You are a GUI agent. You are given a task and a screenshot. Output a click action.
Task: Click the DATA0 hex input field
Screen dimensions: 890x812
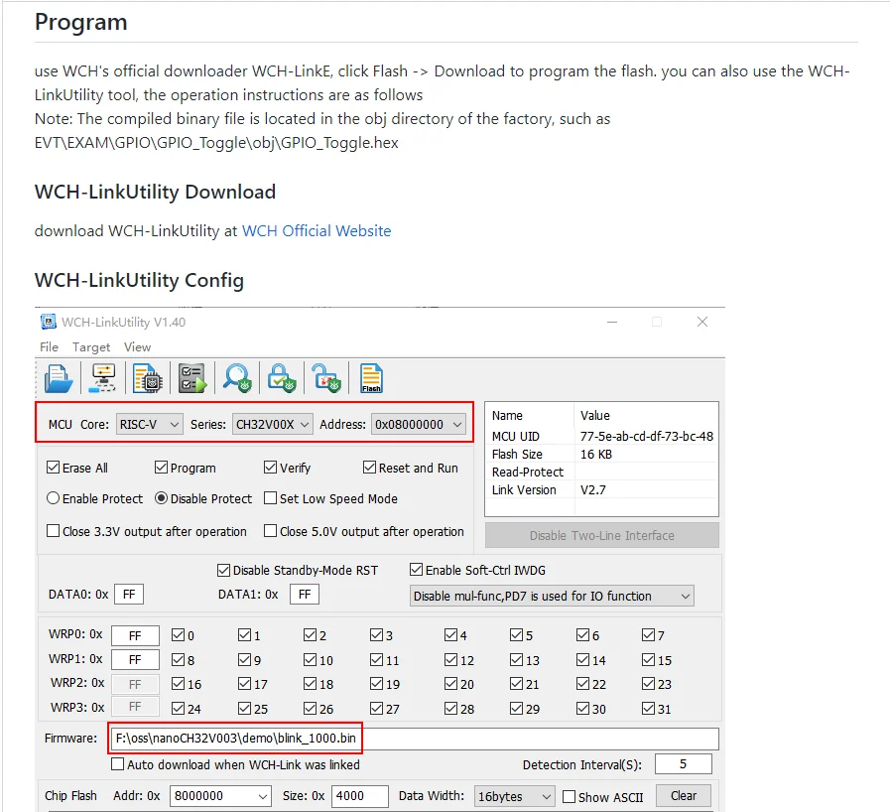pos(129,595)
